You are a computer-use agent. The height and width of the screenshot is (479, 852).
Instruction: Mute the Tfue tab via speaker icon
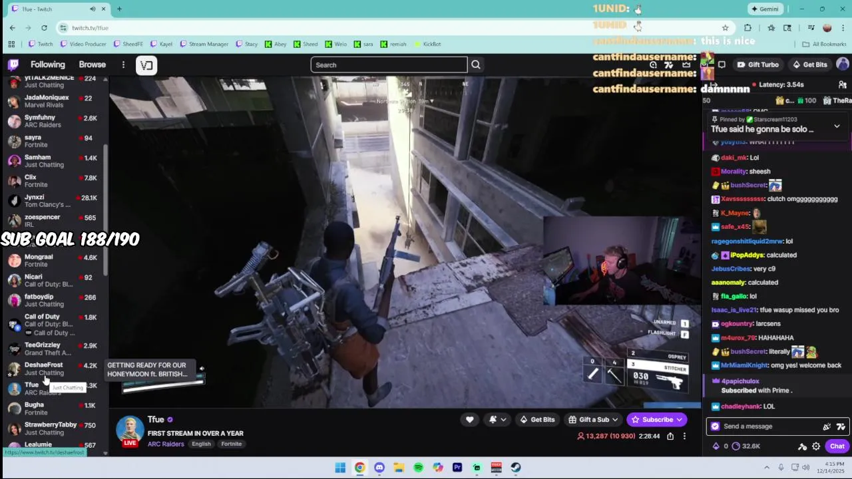(x=93, y=9)
